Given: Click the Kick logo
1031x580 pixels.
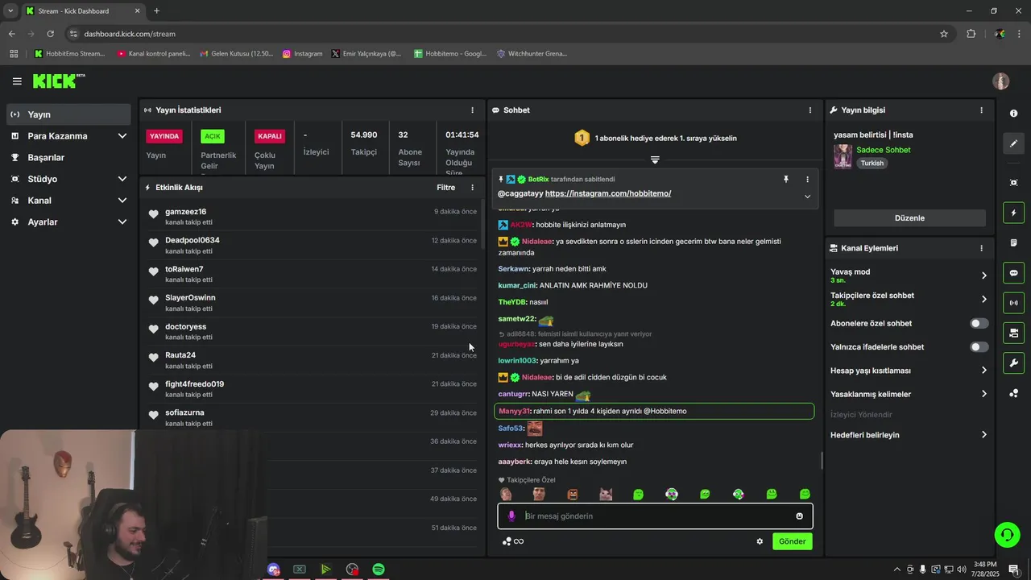Looking at the screenshot, I should [x=58, y=81].
